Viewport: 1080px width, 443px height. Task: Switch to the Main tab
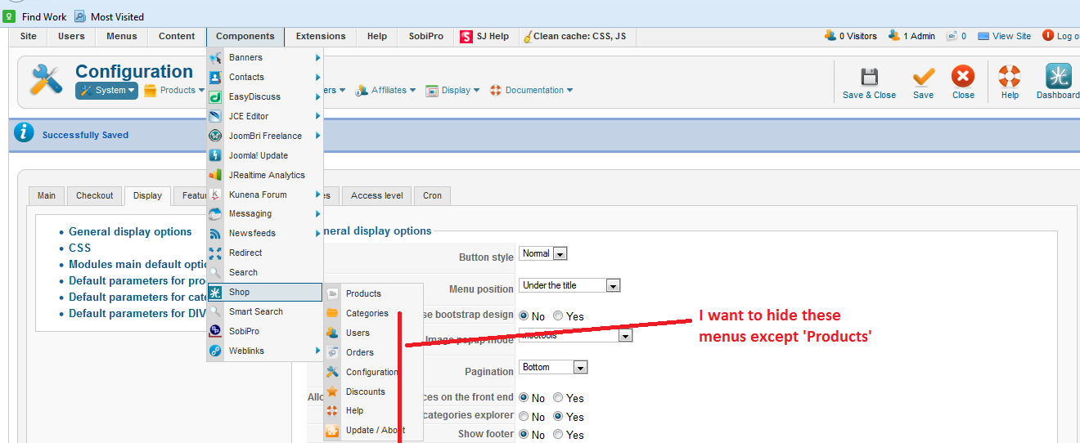point(47,195)
